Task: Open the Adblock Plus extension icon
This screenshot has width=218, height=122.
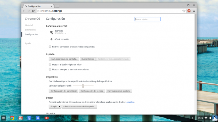Action: [189, 11]
